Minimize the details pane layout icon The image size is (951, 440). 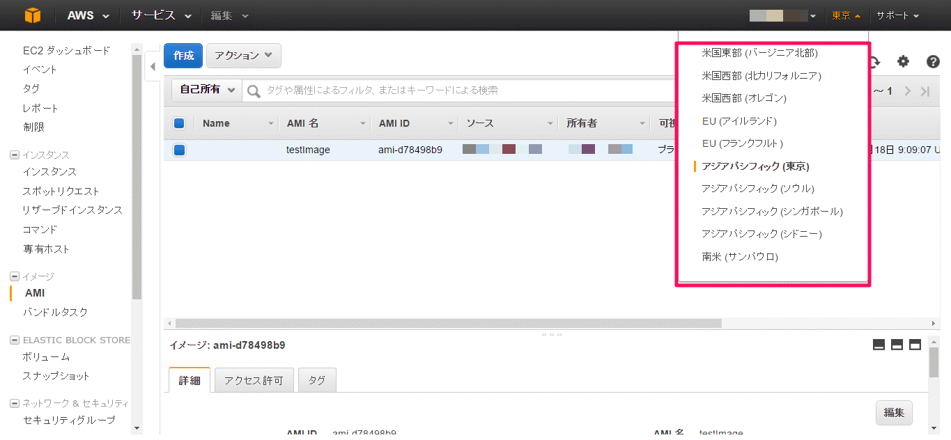coord(879,345)
